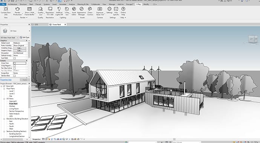Viewport: 260px width, 143px height.
Task: Open the Quality Low setting icon
Action: [40, 9]
